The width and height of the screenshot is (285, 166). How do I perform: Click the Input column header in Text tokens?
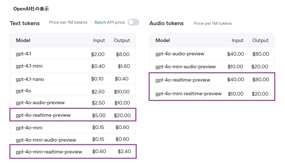[x=99, y=40]
